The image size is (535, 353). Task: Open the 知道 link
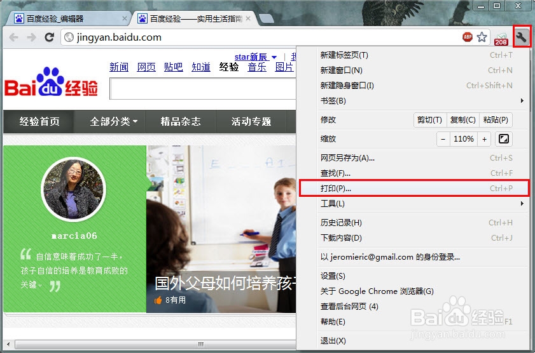pos(201,67)
